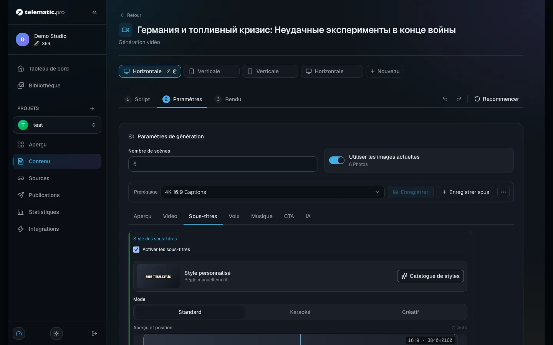Click Enregistrer sous to save preset

pos(465,192)
